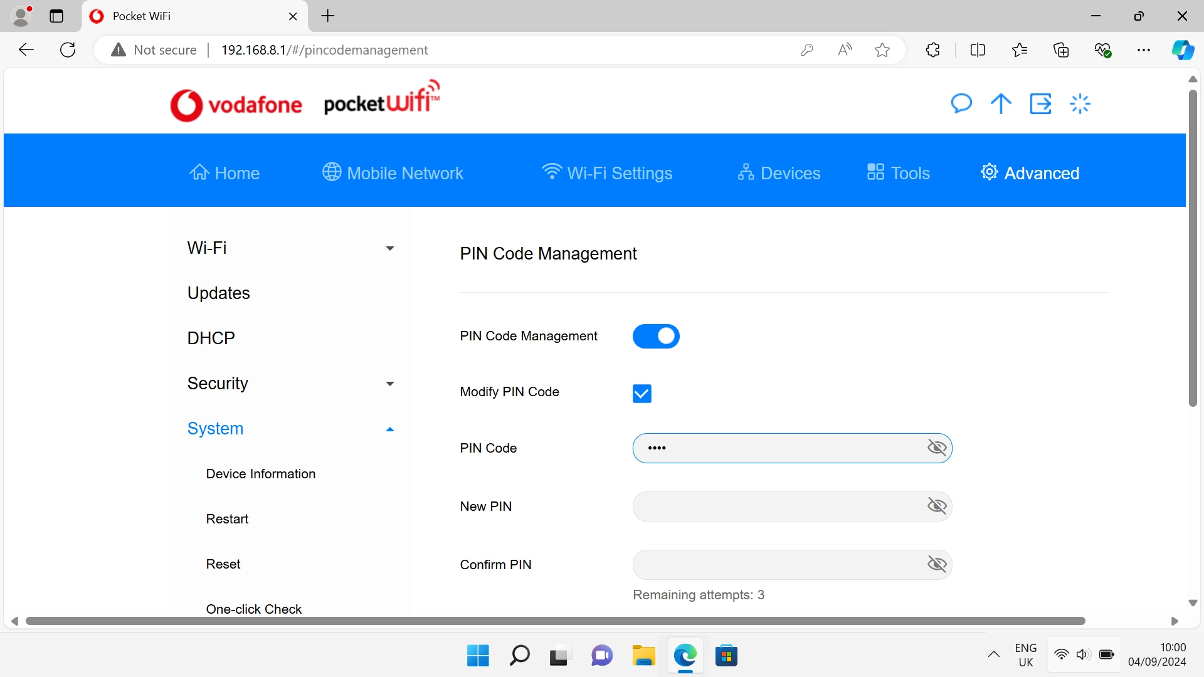
Task: Switch to Wi-Fi Settings tab
Action: coord(607,173)
